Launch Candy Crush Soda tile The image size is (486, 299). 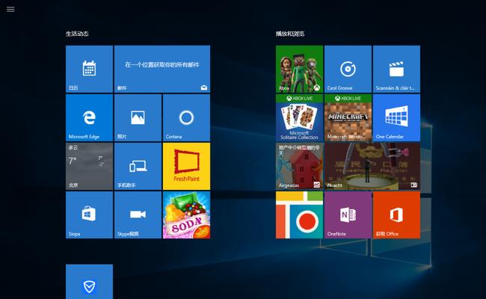coord(187,215)
